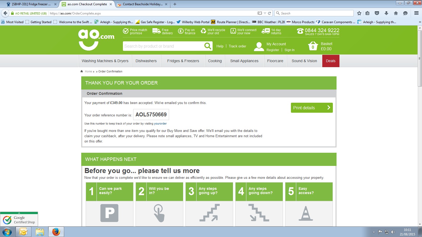
Task: Show bookmarks list from toolbar icon
Action: [x=367, y=13]
